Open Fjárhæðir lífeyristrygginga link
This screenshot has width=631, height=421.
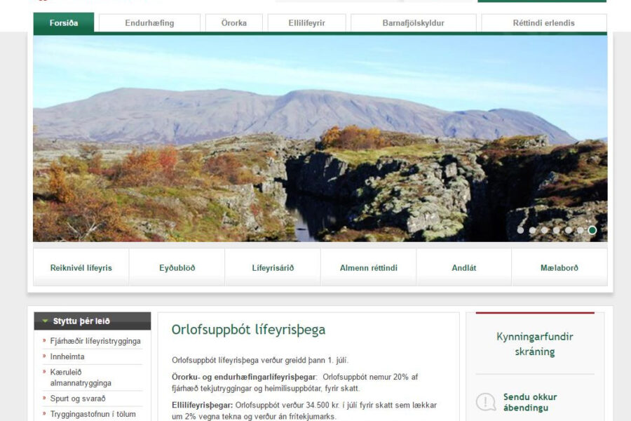coord(95,341)
